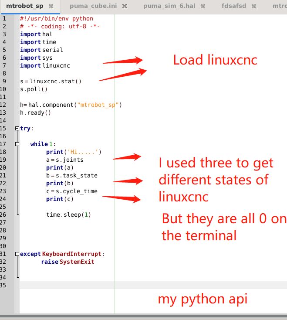287x320 pixels.
Task: Collapse the while 1 loop fold marker
Action: coord(17,144)
